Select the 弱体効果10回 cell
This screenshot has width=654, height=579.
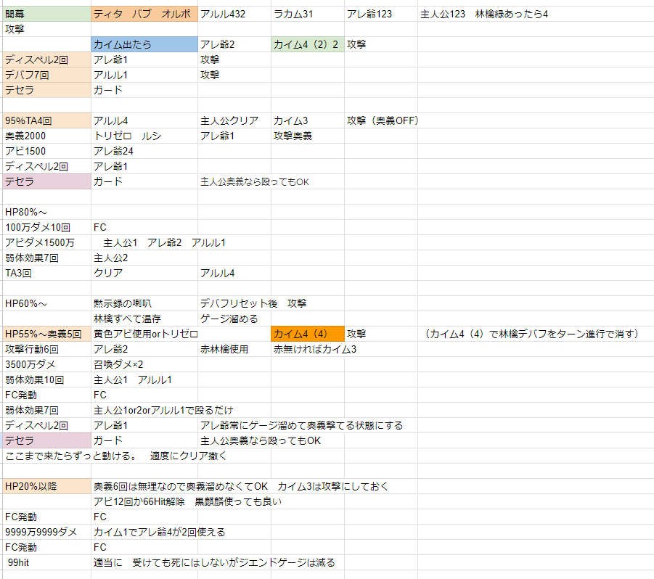pos(46,379)
